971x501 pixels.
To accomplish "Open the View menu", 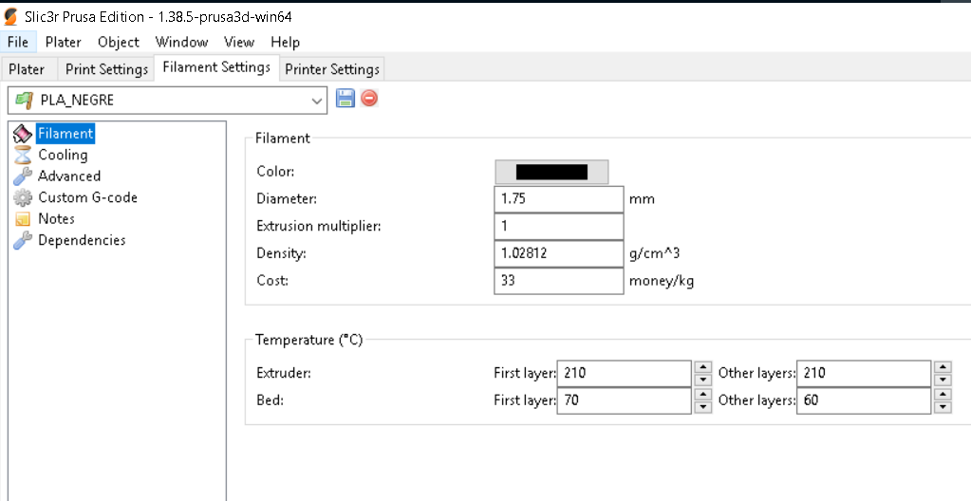I will 239,42.
